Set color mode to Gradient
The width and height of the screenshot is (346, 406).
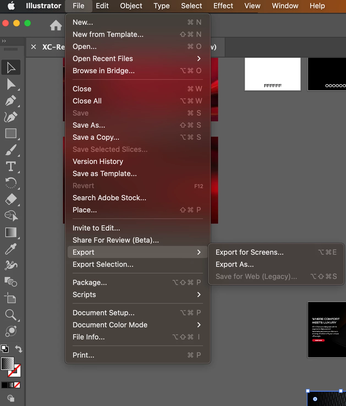click(x=11, y=385)
